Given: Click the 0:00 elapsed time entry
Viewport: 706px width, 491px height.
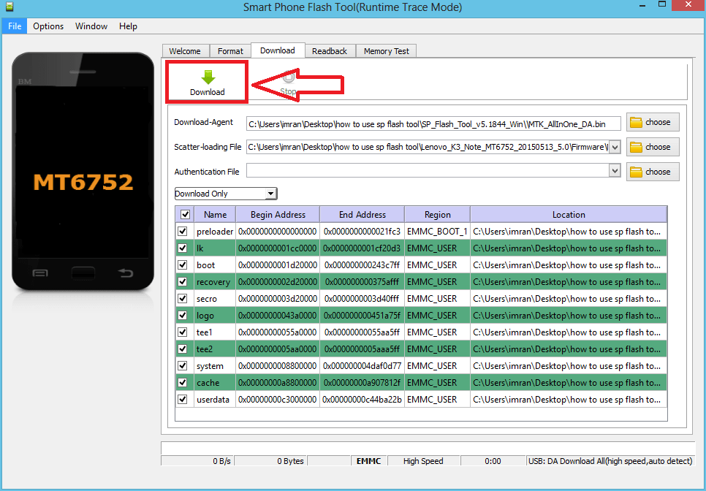Looking at the screenshot, I should tap(493, 461).
